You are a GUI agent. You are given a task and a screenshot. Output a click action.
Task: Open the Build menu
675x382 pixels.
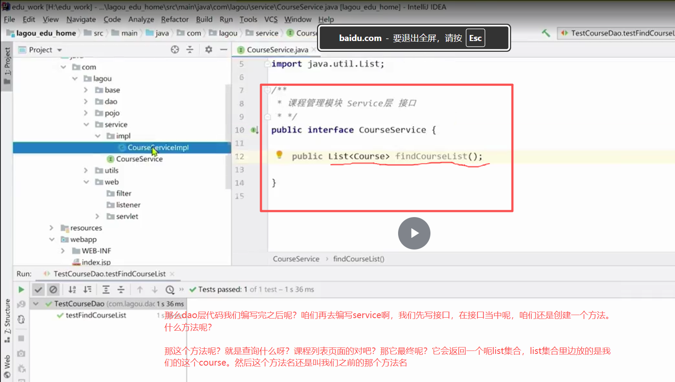pyautogui.click(x=204, y=19)
